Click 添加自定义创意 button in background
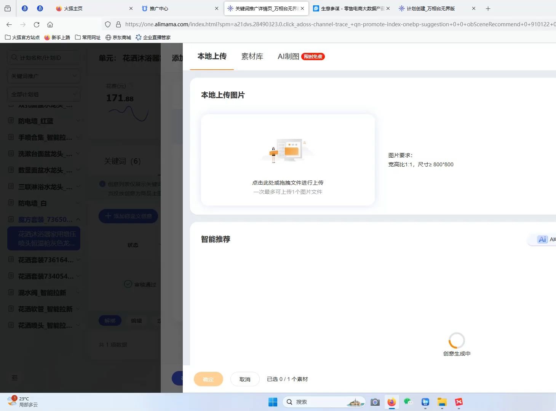556x411 pixels. tap(128, 216)
